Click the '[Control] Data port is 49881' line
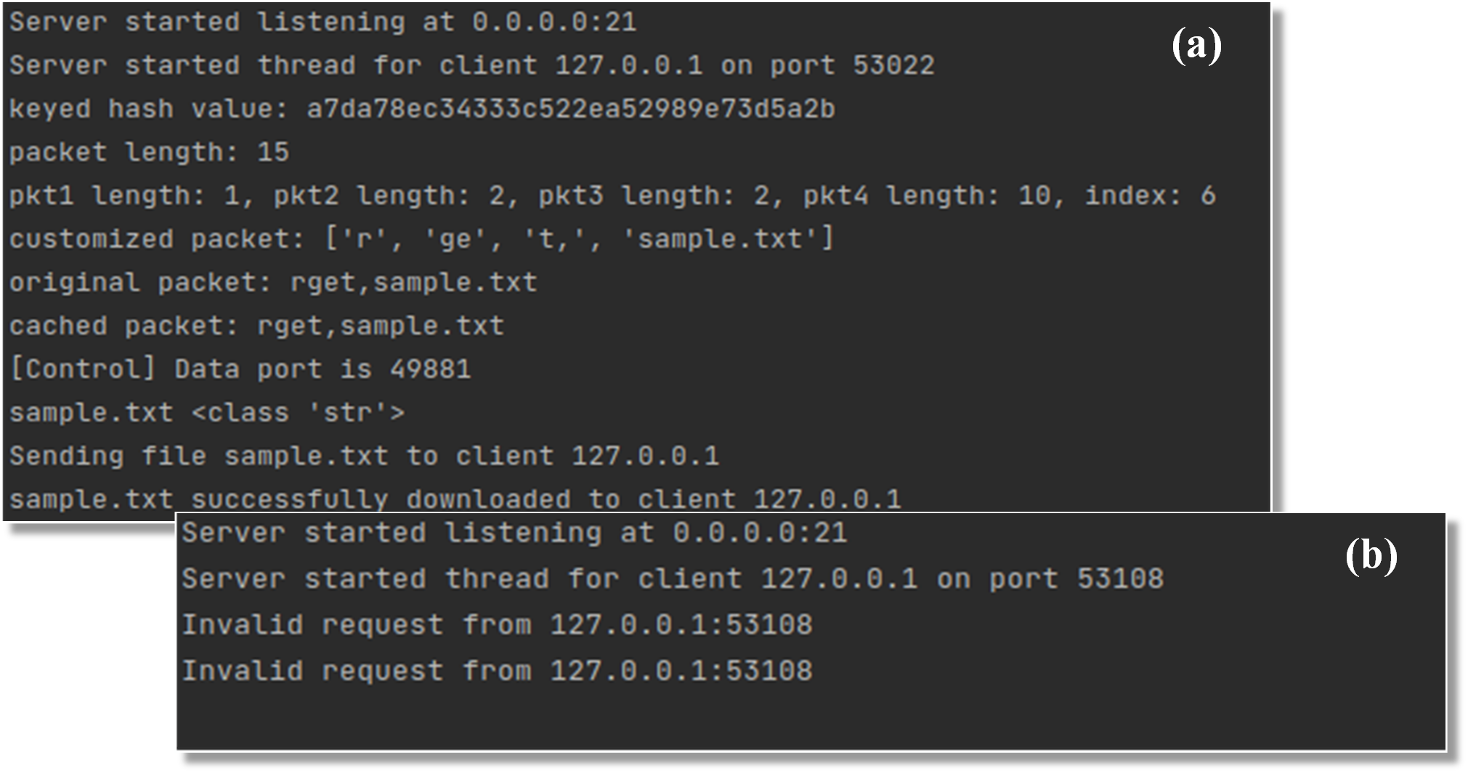 coord(240,369)
